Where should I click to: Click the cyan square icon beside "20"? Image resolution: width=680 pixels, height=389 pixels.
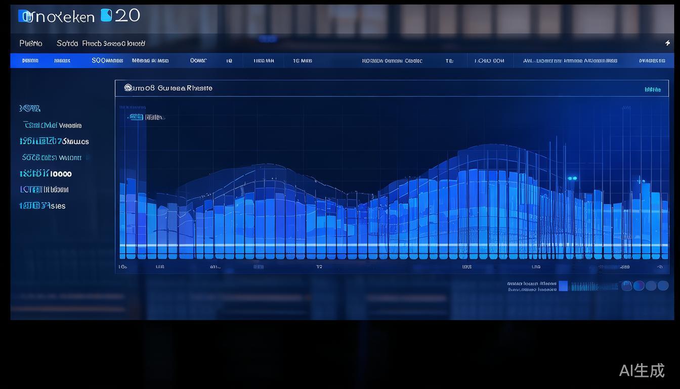coord(106,15)
